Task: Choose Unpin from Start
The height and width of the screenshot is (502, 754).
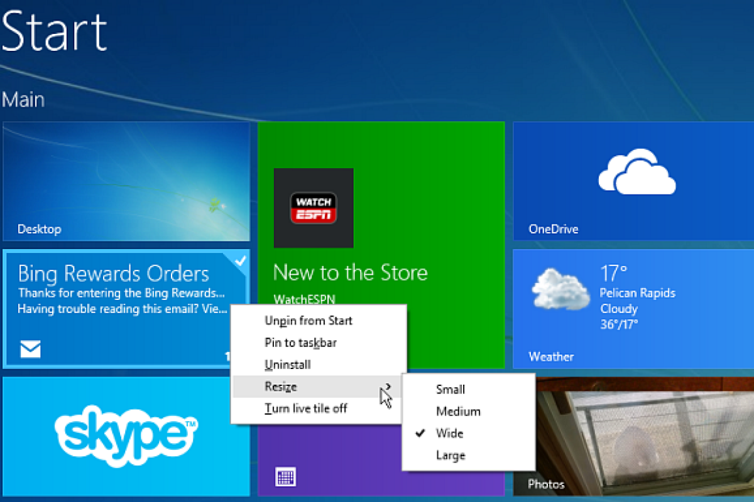Action: (x=319, y=321)
